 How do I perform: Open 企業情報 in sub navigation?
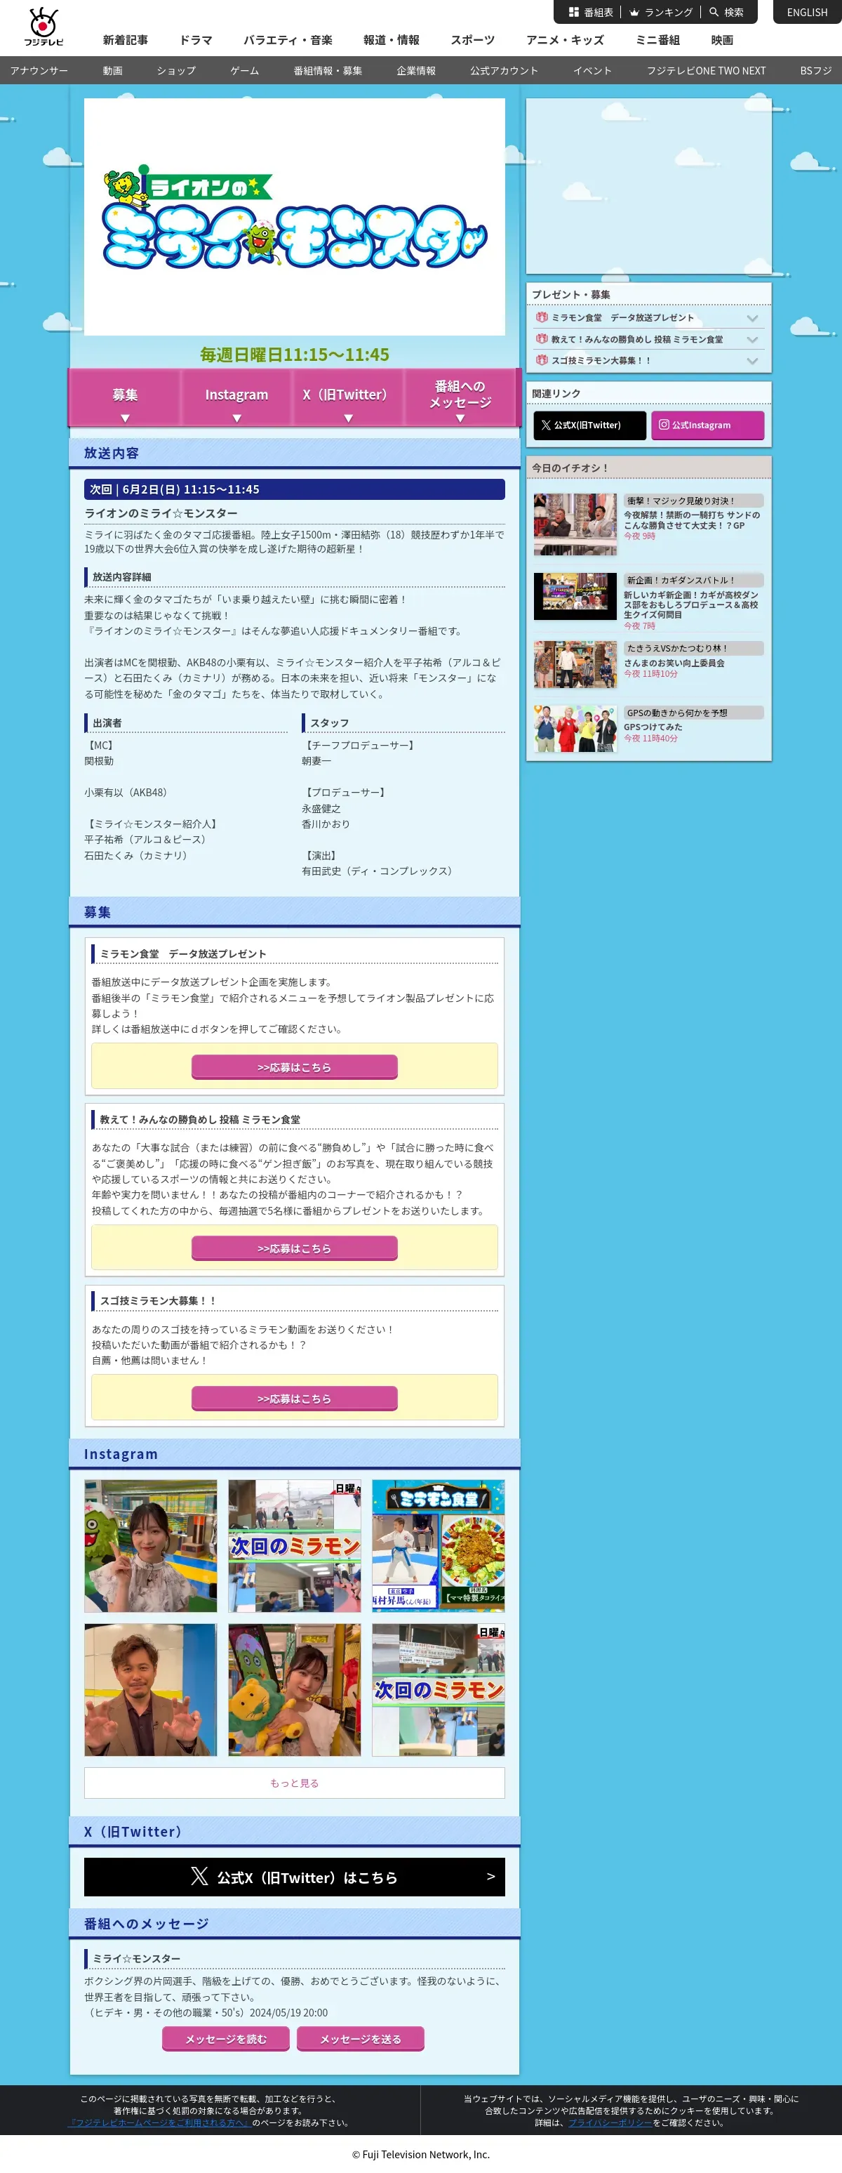[416, 71]
